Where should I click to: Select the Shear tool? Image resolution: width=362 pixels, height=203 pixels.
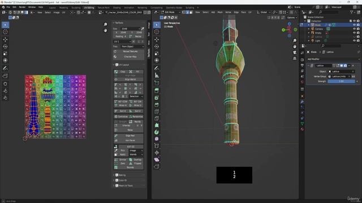[157, 160]
